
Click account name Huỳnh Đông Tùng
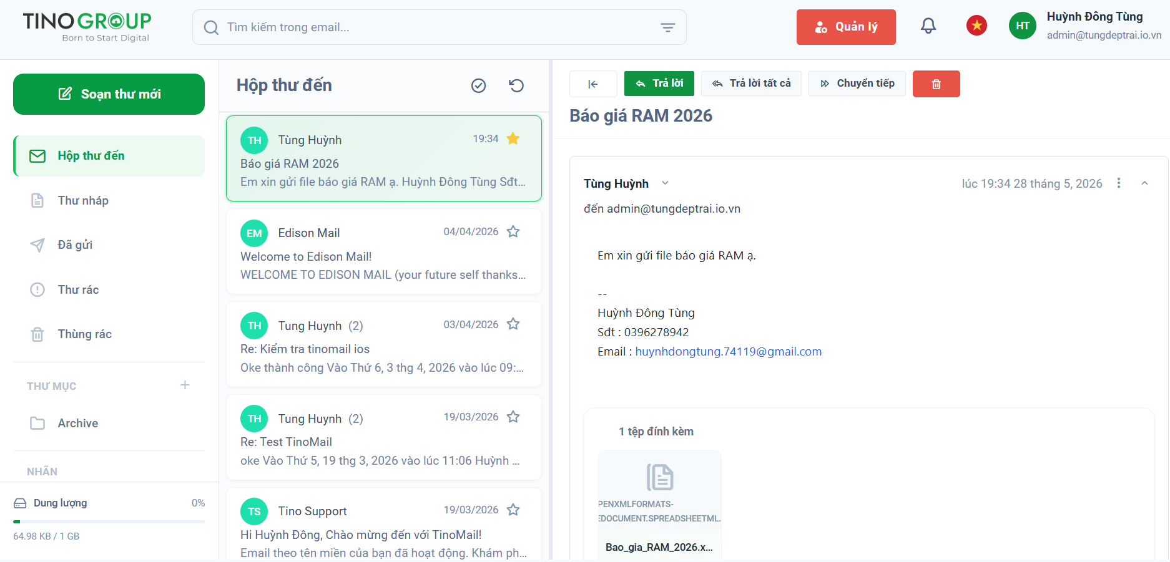point(1094,17)
